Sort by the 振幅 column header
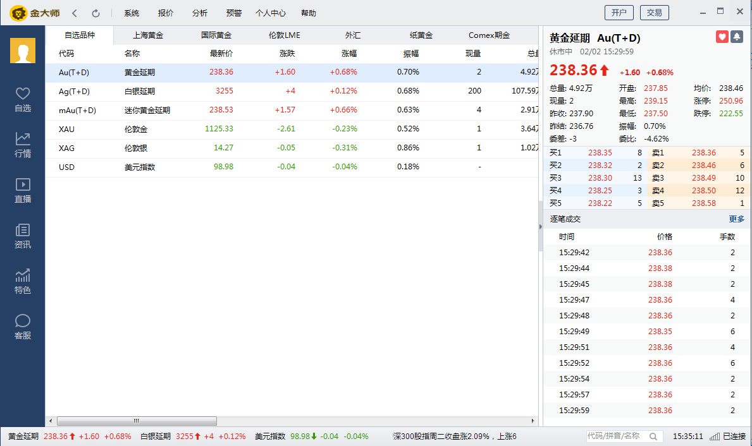 pyautogui.click(x=411, y=54)
